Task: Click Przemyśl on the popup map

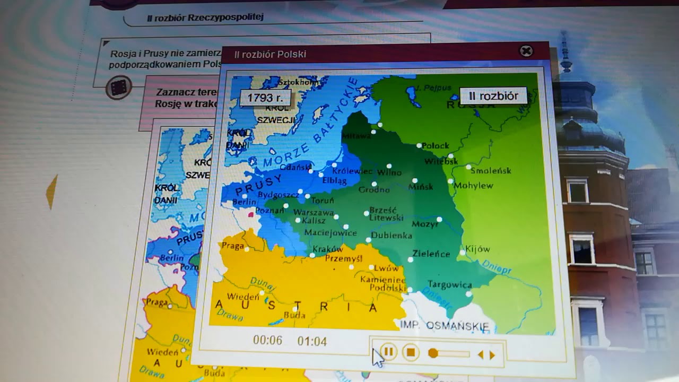Action: click(343, 259)
